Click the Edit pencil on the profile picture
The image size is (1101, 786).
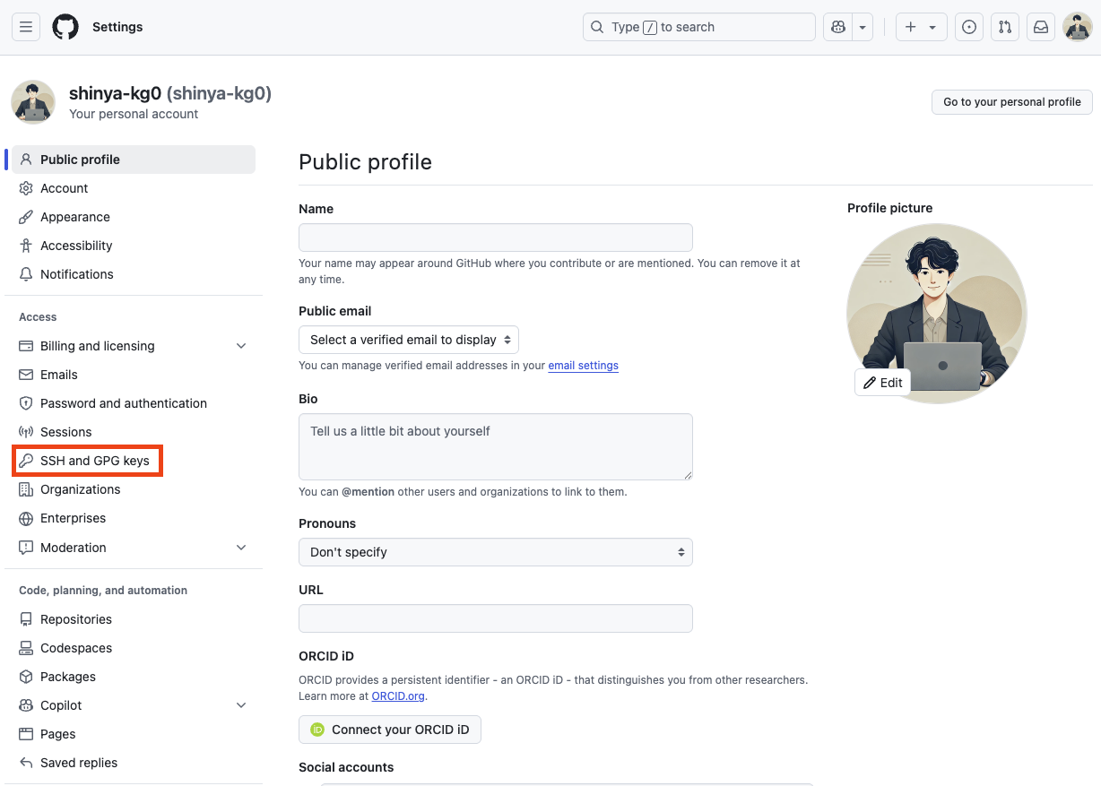[882, 382]
